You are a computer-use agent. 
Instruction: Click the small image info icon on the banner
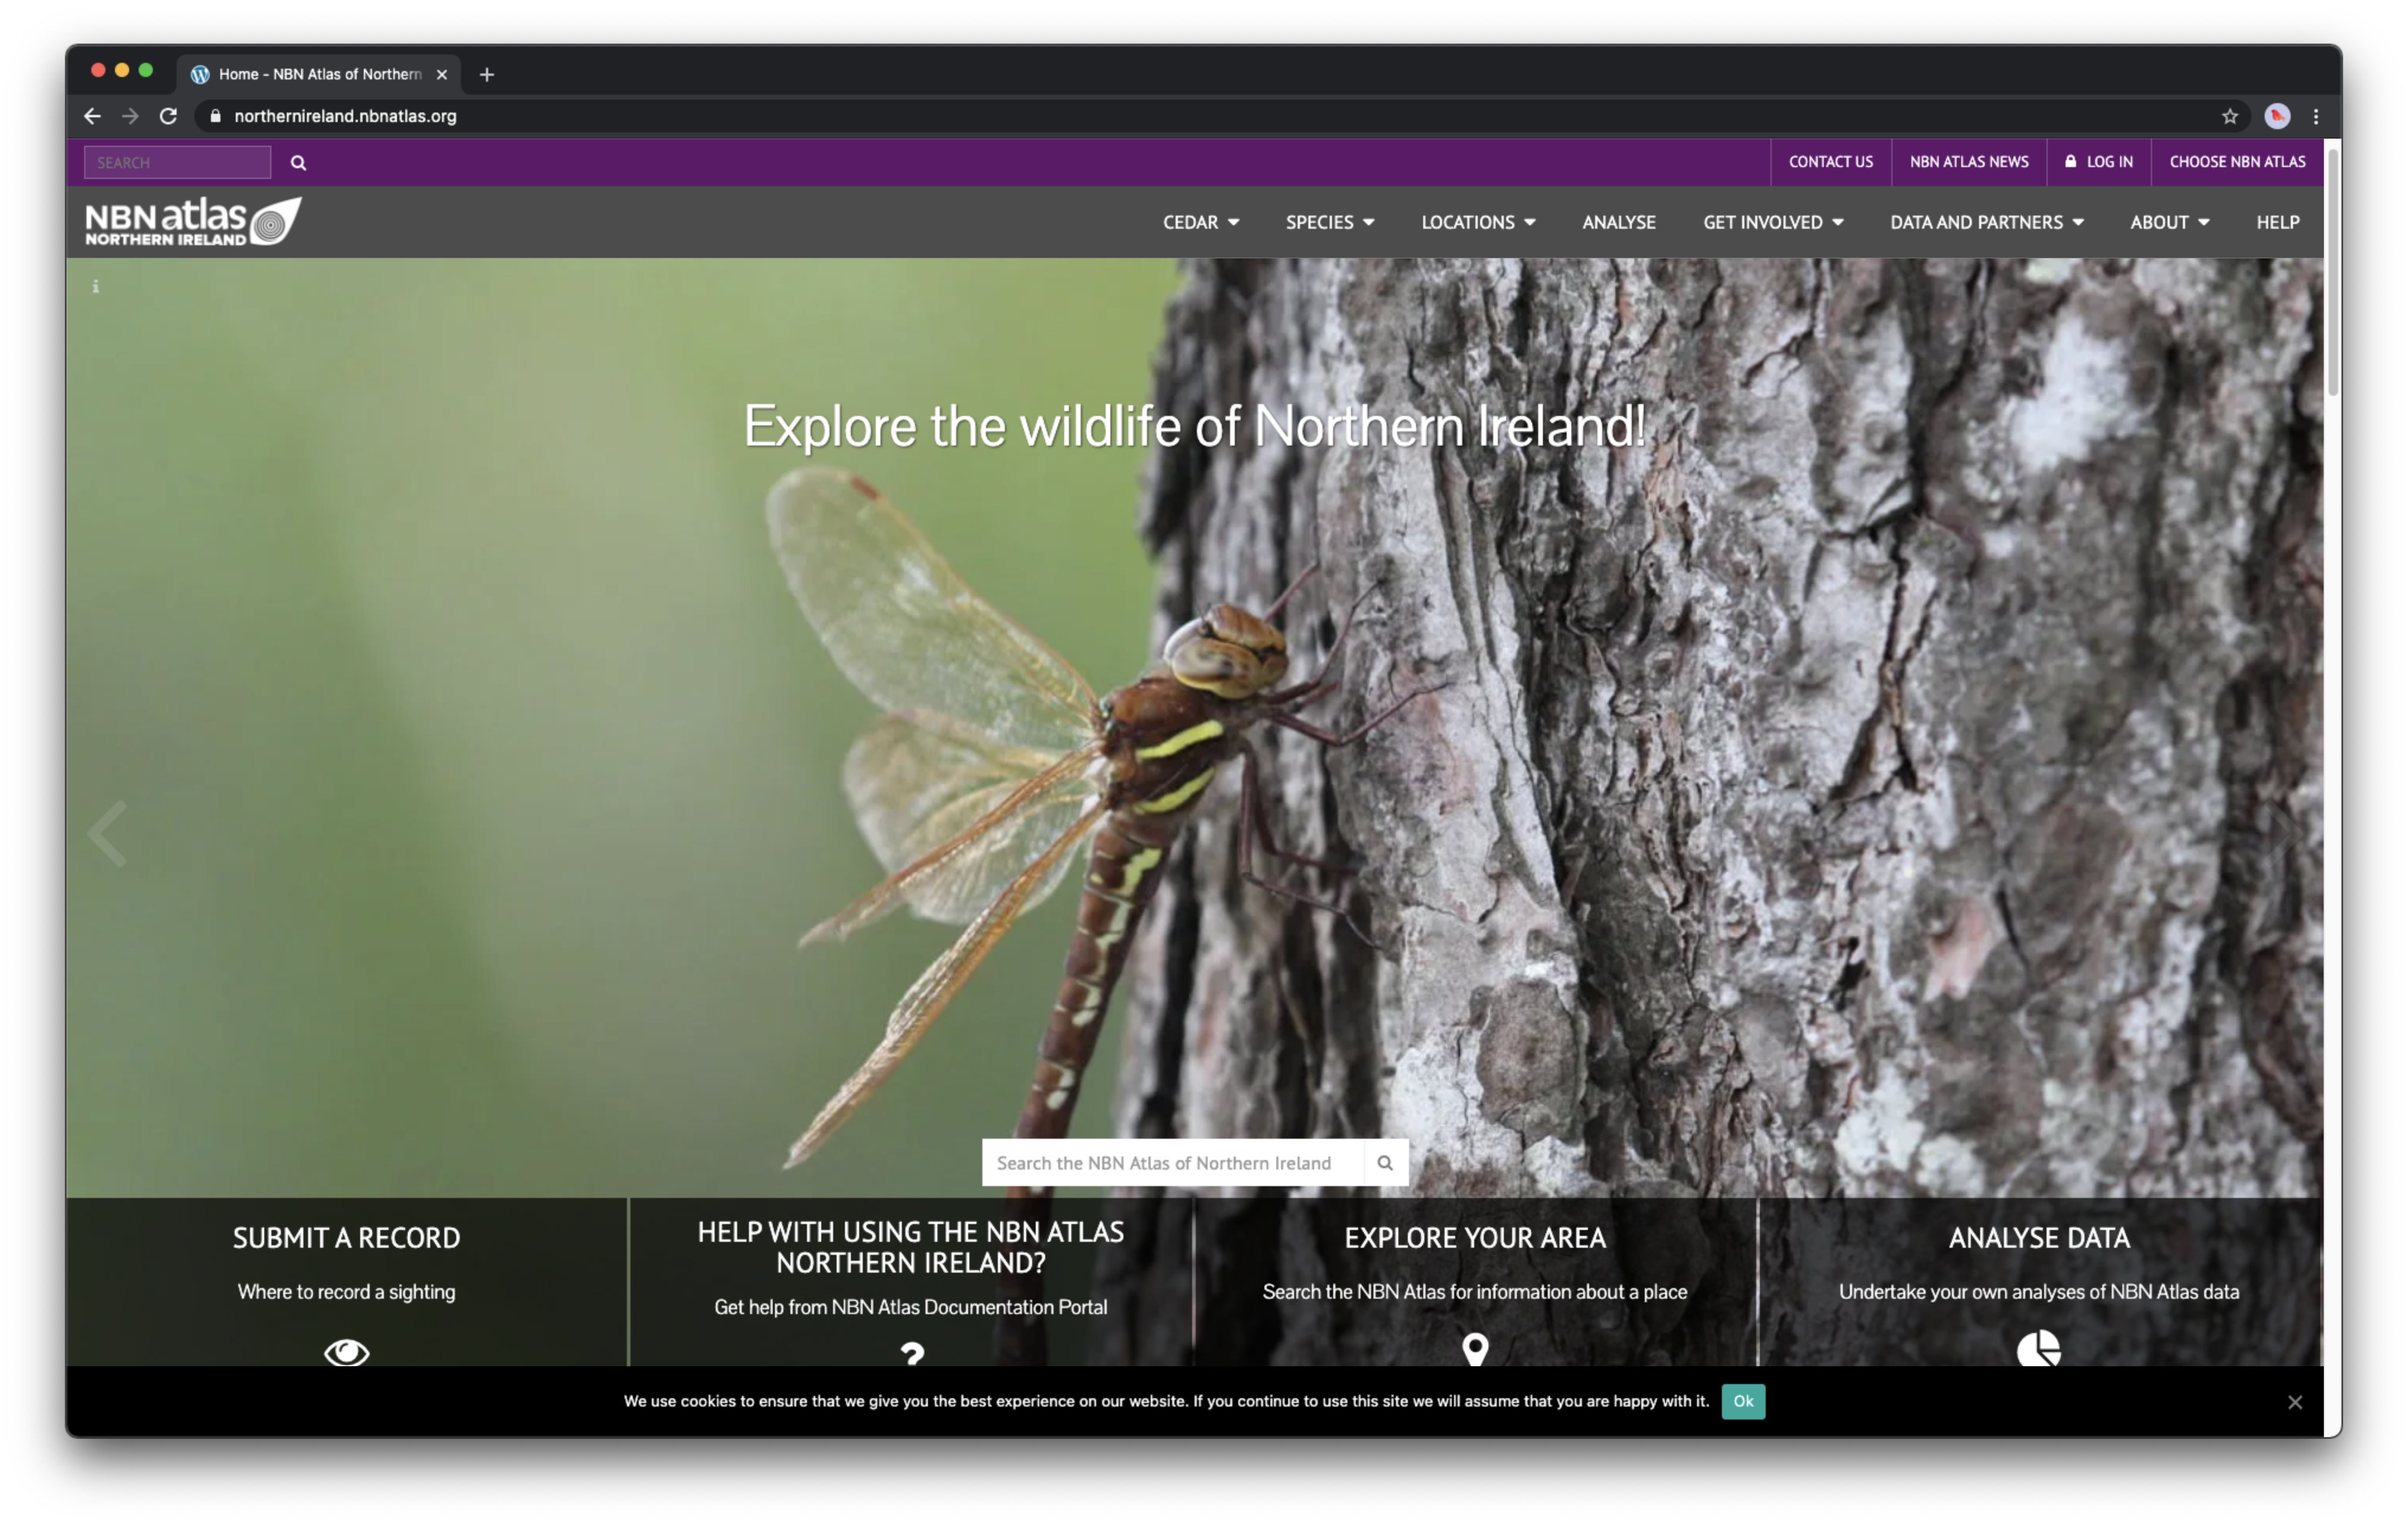96,287
